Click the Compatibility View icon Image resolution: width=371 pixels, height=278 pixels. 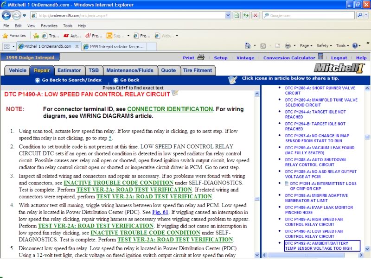[237, 16]
